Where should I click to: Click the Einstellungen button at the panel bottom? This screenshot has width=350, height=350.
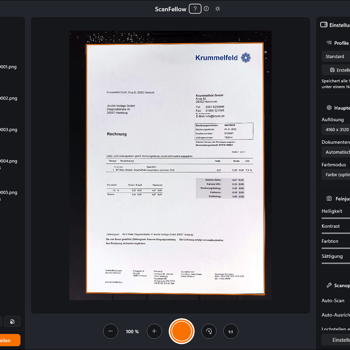pos(336,340)
